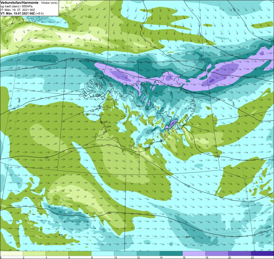Click the 12–14 m/s teal legend swatch
The image size is (274, 259).
pyautogui.click(x=148, y=254)
